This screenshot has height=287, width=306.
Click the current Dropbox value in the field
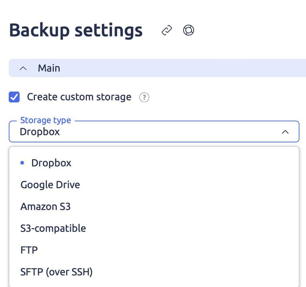click(x=40, y=132)
